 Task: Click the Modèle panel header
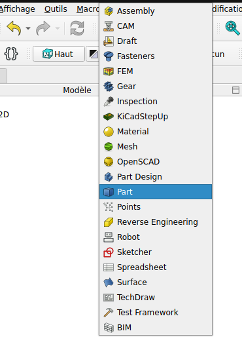pyautogui.click(x=77, y=90)
